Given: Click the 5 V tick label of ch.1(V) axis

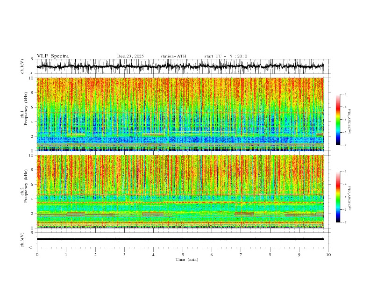Looking at the screenshot, I should coord(32,59).
